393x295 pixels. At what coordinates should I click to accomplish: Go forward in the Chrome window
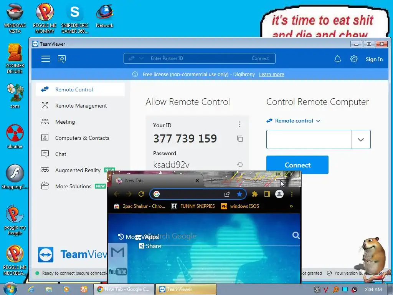click(129, 194)
